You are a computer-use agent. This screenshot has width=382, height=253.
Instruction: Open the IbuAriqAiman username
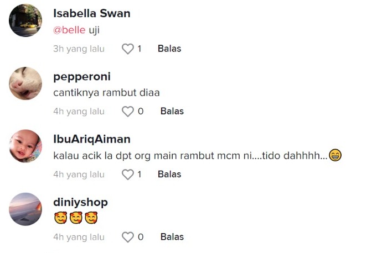point(92,139)
